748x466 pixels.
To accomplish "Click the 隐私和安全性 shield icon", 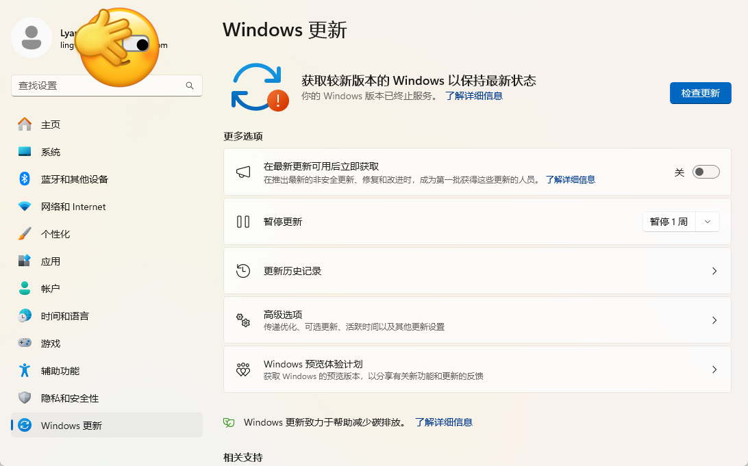I will click(25, 398).
